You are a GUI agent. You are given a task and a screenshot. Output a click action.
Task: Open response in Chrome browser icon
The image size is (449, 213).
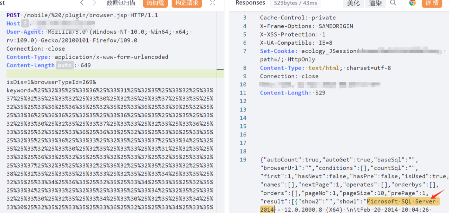click(412, 3)
